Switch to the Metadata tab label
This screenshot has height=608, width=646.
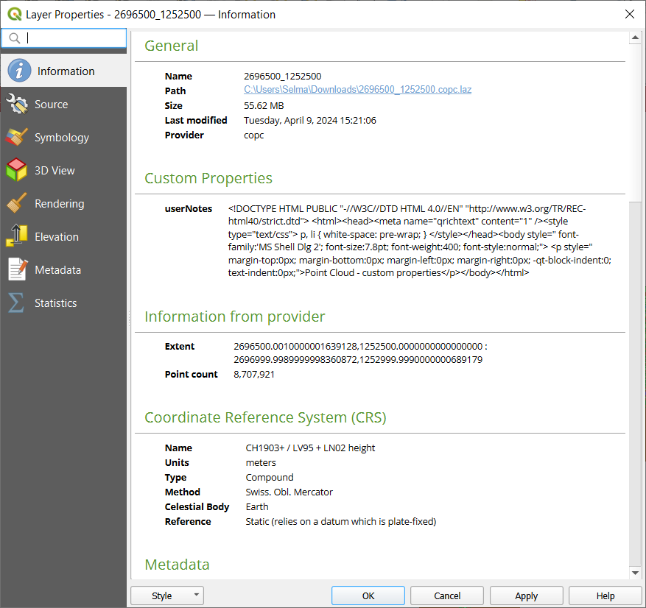coord(57,270)
